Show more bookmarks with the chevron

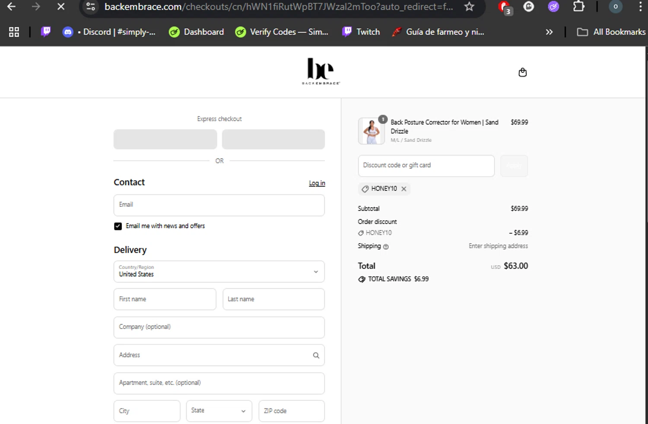coord(549,32)
